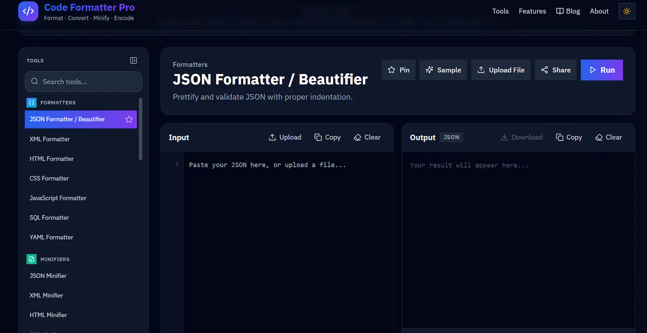Open the HTML Minifier tool
Screen dimensions: 647x333
pos(81,315)
